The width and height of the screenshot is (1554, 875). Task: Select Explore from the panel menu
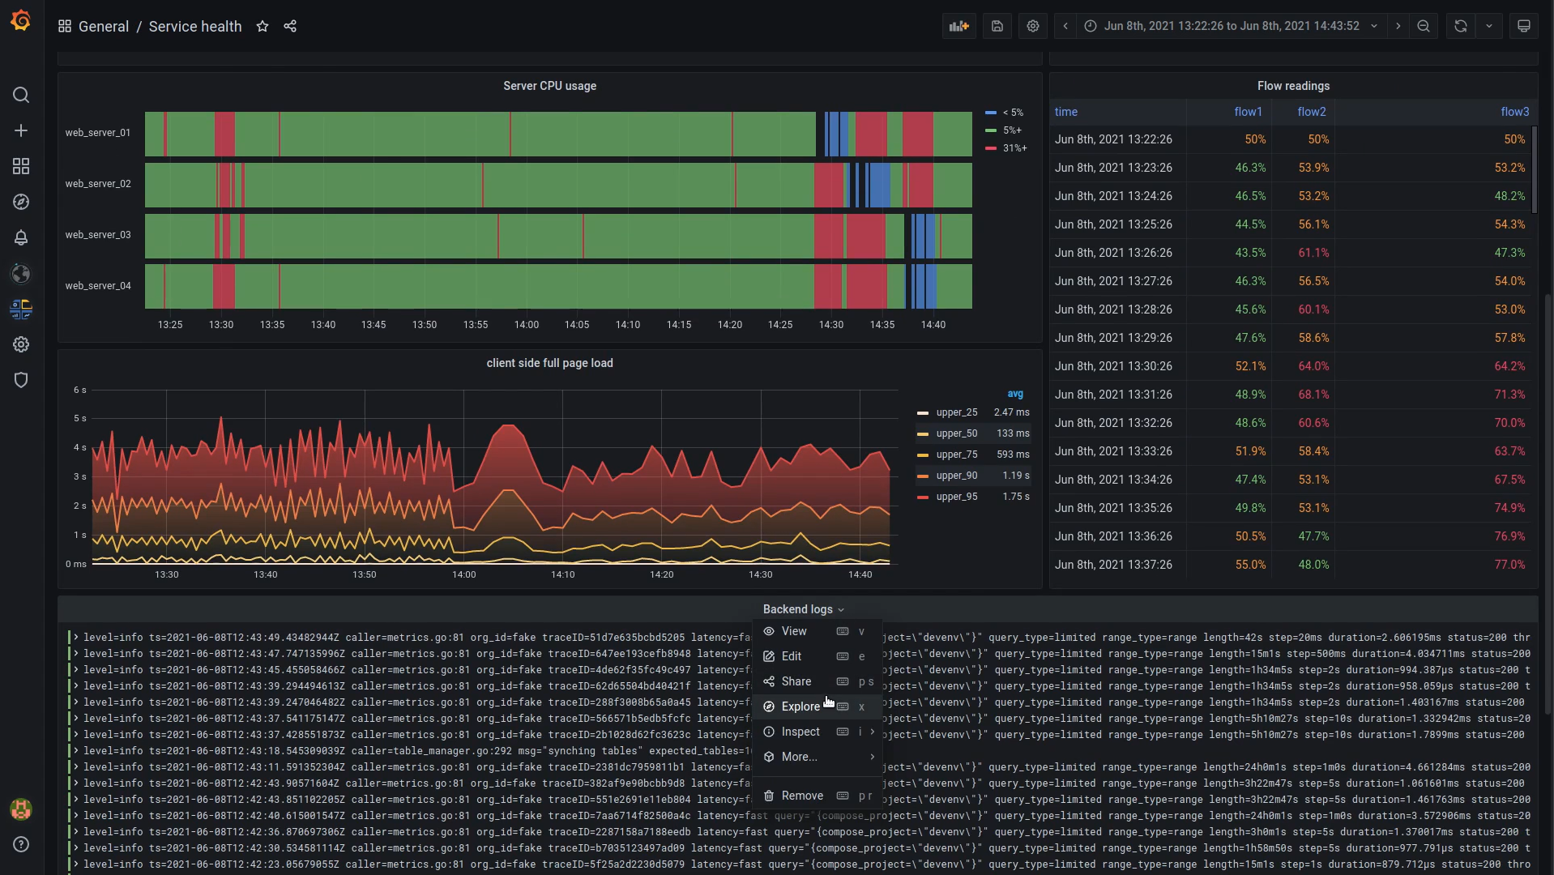[x=800, y=706]
